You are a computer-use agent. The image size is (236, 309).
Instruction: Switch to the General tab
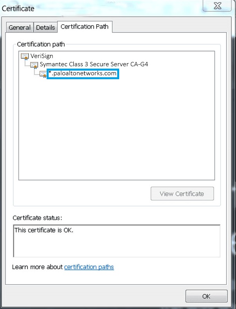pyautogui.click(x=20, y=27)
